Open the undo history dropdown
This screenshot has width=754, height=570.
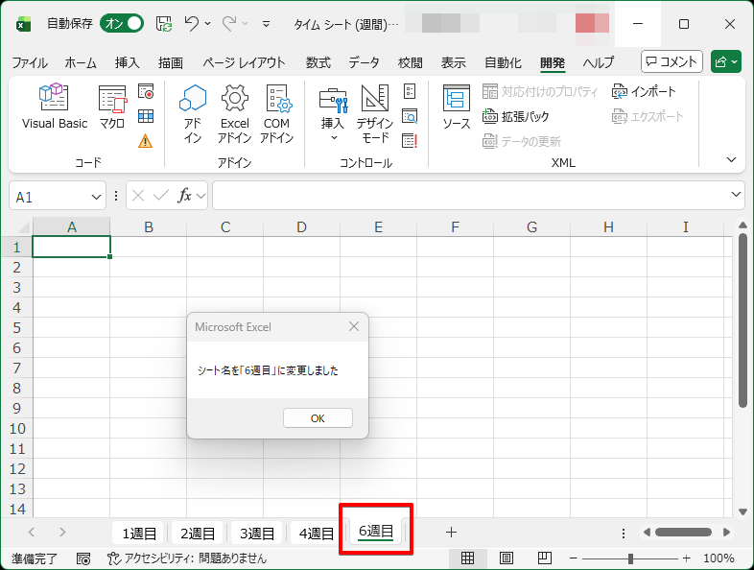208,23
